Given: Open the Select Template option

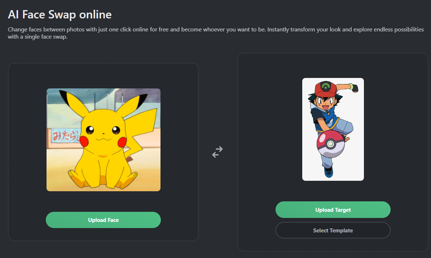Looking at the screenshot, I should (x=333, y=230).
